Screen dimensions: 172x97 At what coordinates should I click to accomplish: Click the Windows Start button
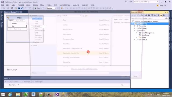coord(3,95)
